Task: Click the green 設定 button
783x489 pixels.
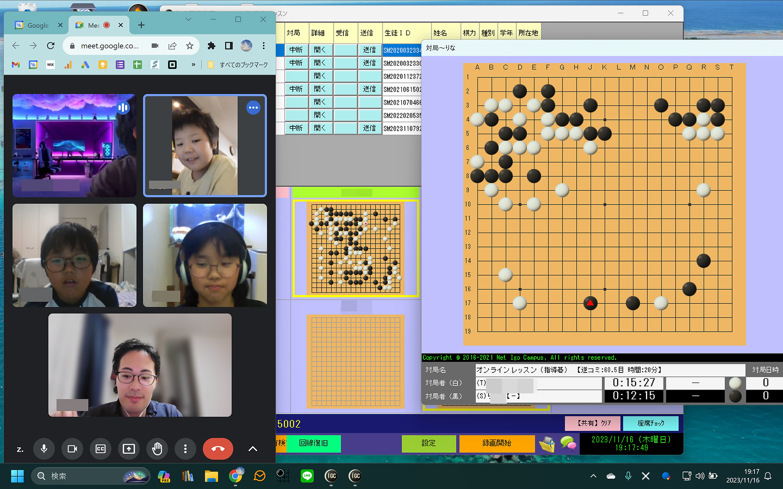Action: point(429,443)
